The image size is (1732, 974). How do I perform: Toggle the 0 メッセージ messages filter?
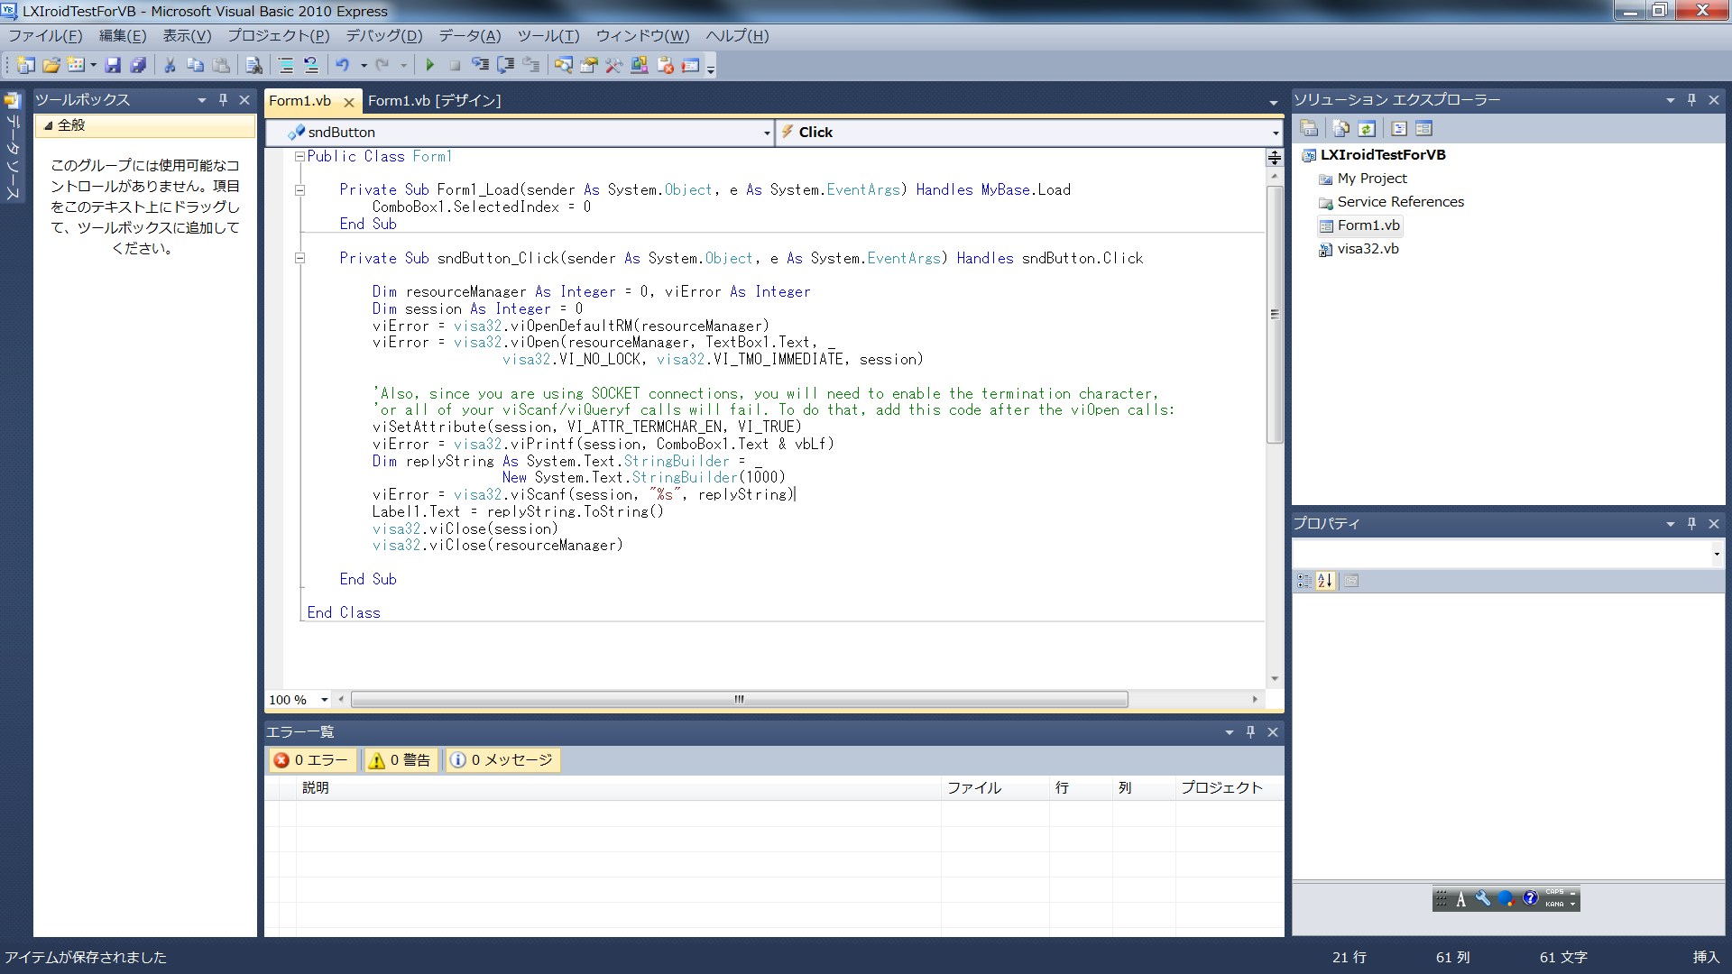pyautogui.click(x=502, y=760)
